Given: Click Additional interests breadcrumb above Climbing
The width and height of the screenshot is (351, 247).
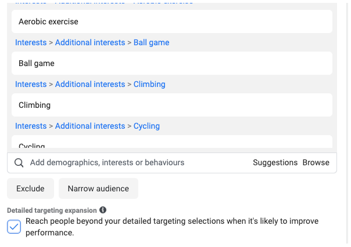Looking at the screenshot, I should click(90, 84).
